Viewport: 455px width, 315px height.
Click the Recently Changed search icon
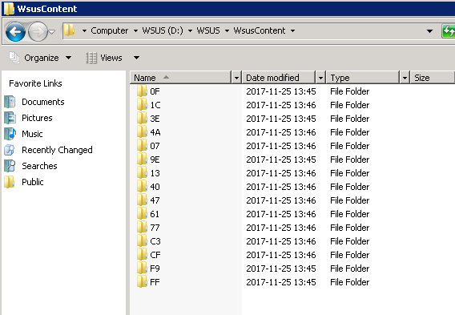[10, 150]
